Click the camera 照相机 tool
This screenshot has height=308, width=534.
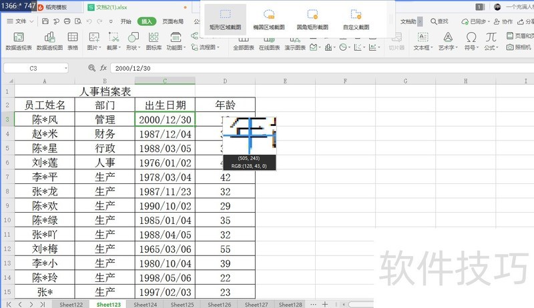click(x=519, y=47)
